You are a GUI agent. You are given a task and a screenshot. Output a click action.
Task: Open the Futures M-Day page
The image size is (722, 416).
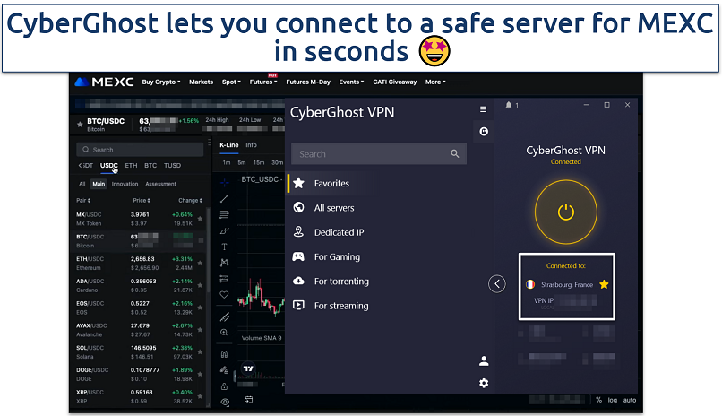[308, 82]
